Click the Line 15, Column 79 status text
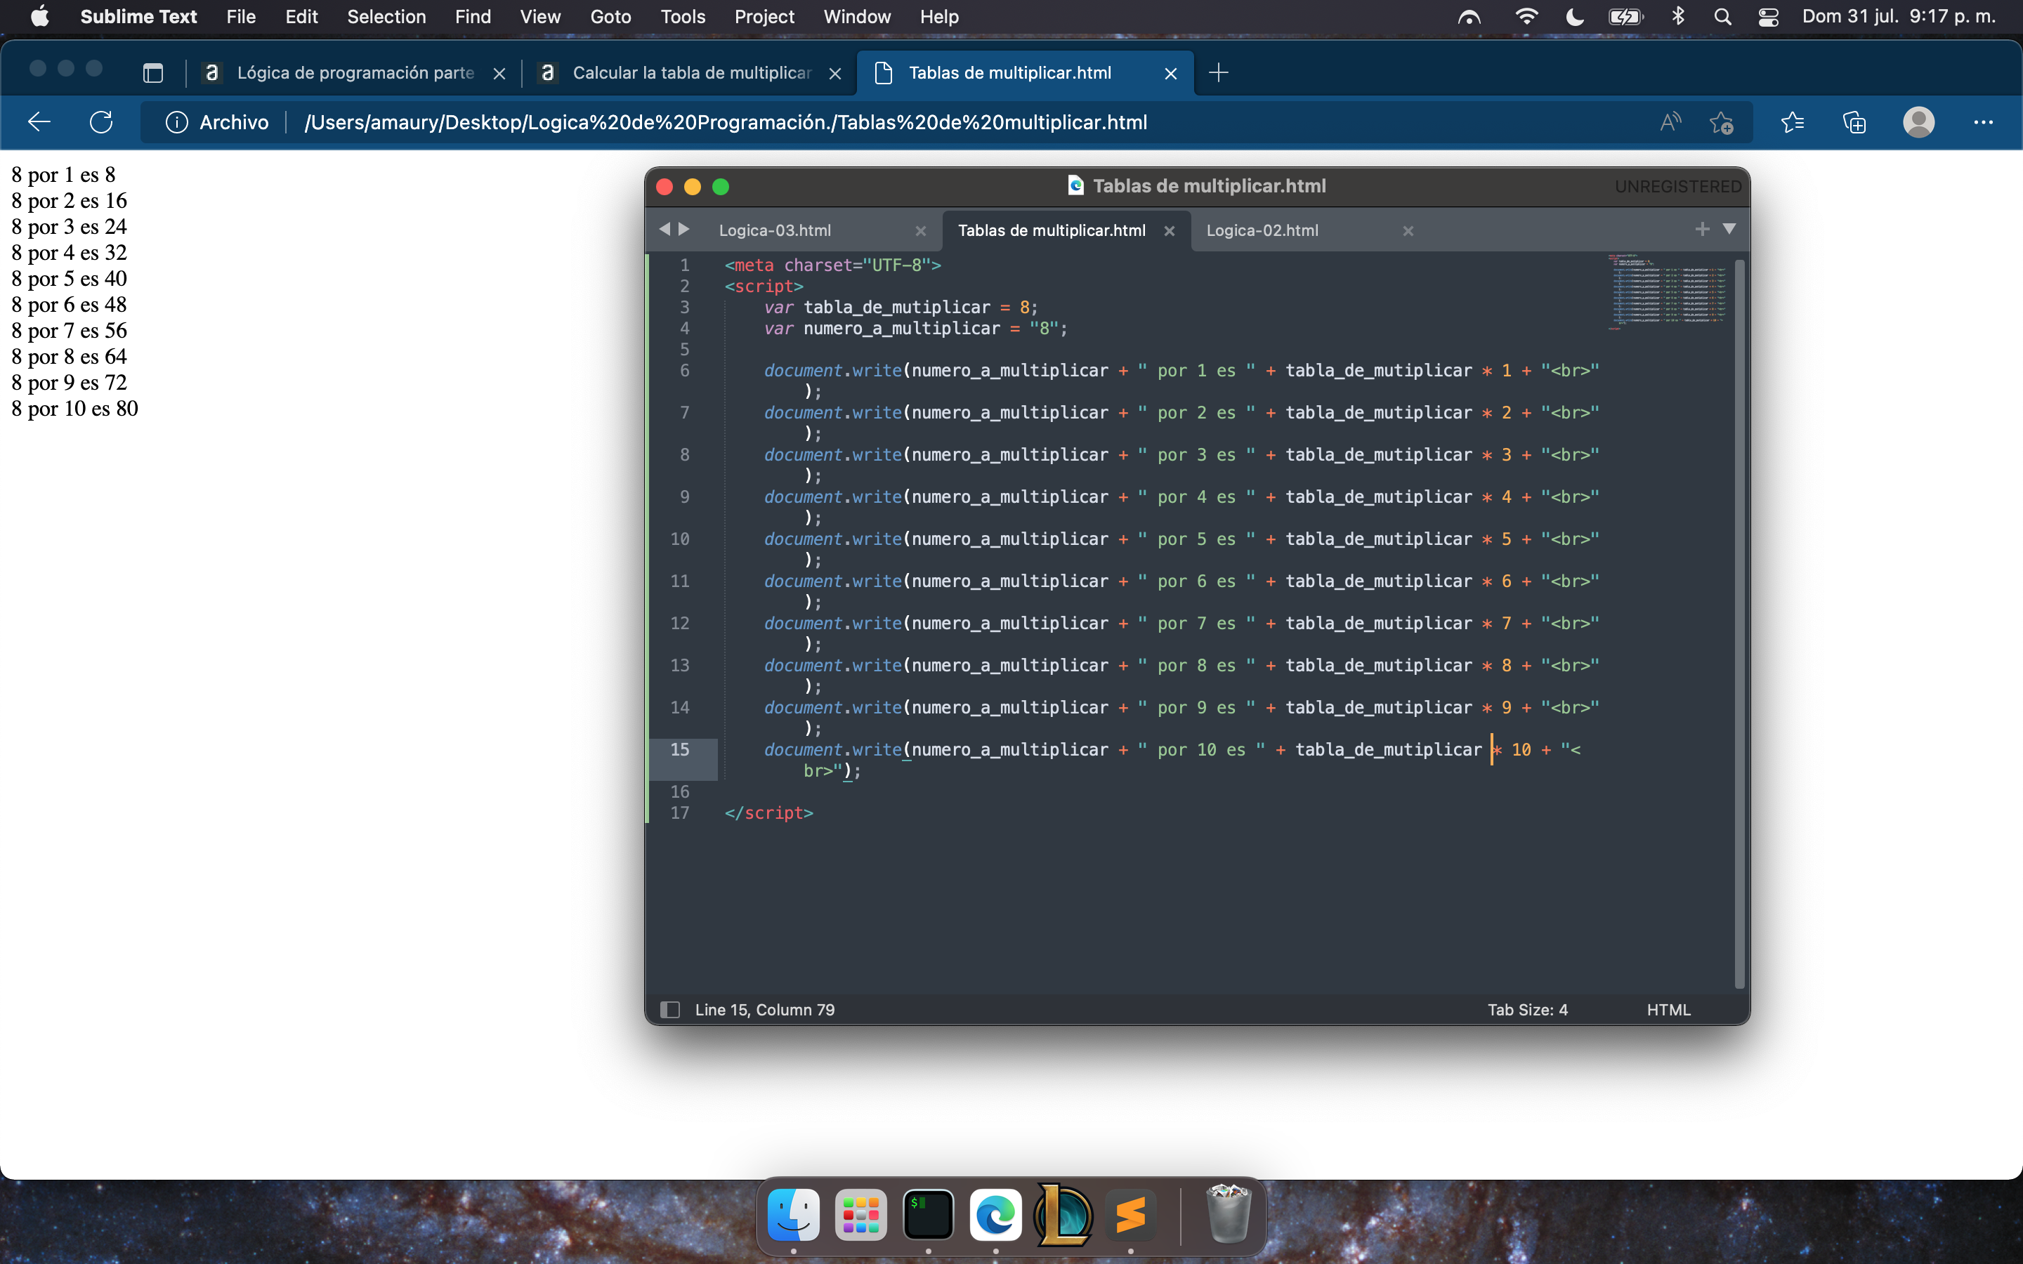The width and height of the screenshot is (2023, 1264). [x=765, y=1010]
